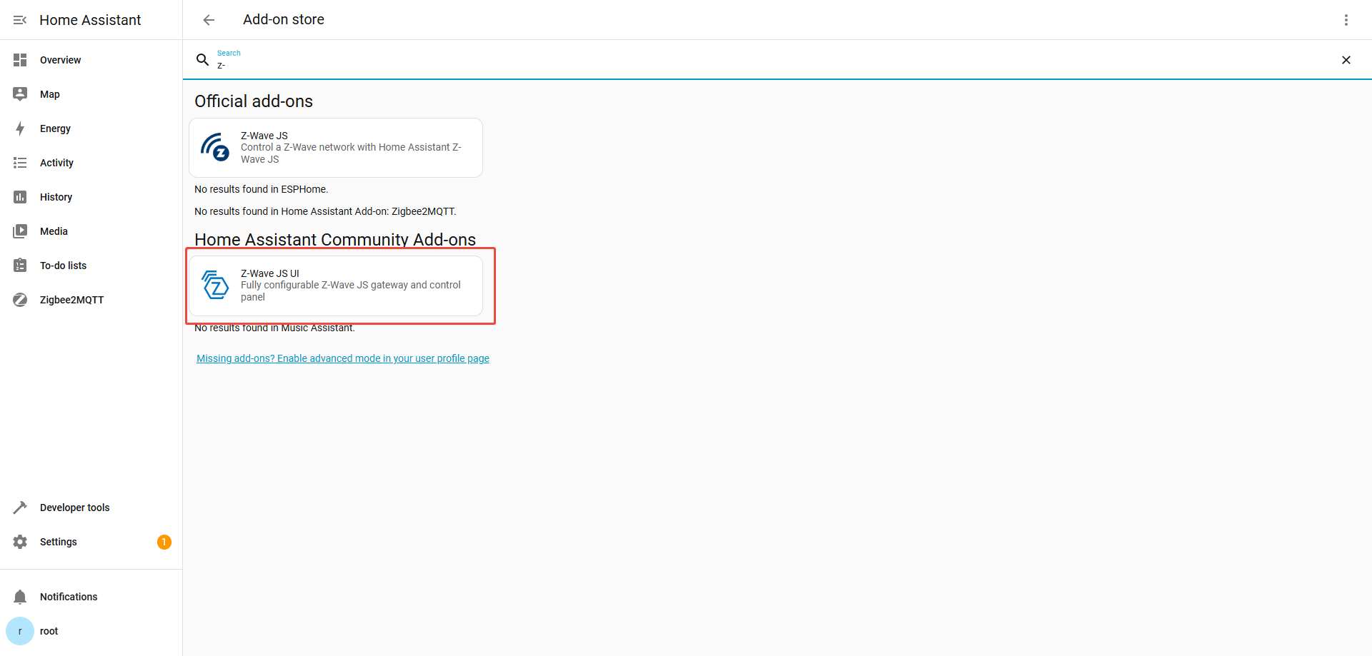The image size is (1372, 656).
Task: Open the Energy dashboard
Action: point(55,128)
